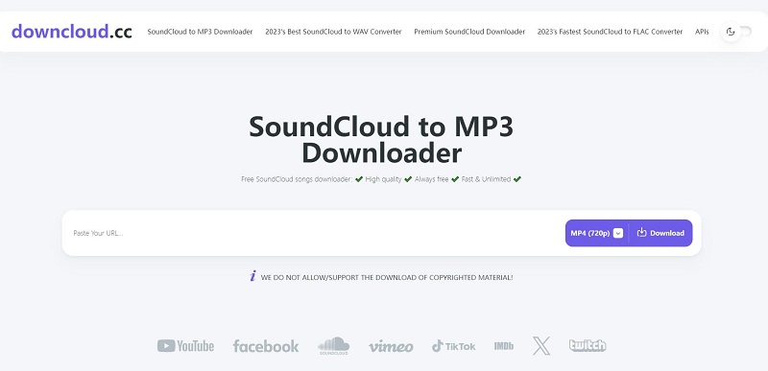The height and width of the screenshot is (371, 768).
Task: Click the X logo
Action: (541, 345)
